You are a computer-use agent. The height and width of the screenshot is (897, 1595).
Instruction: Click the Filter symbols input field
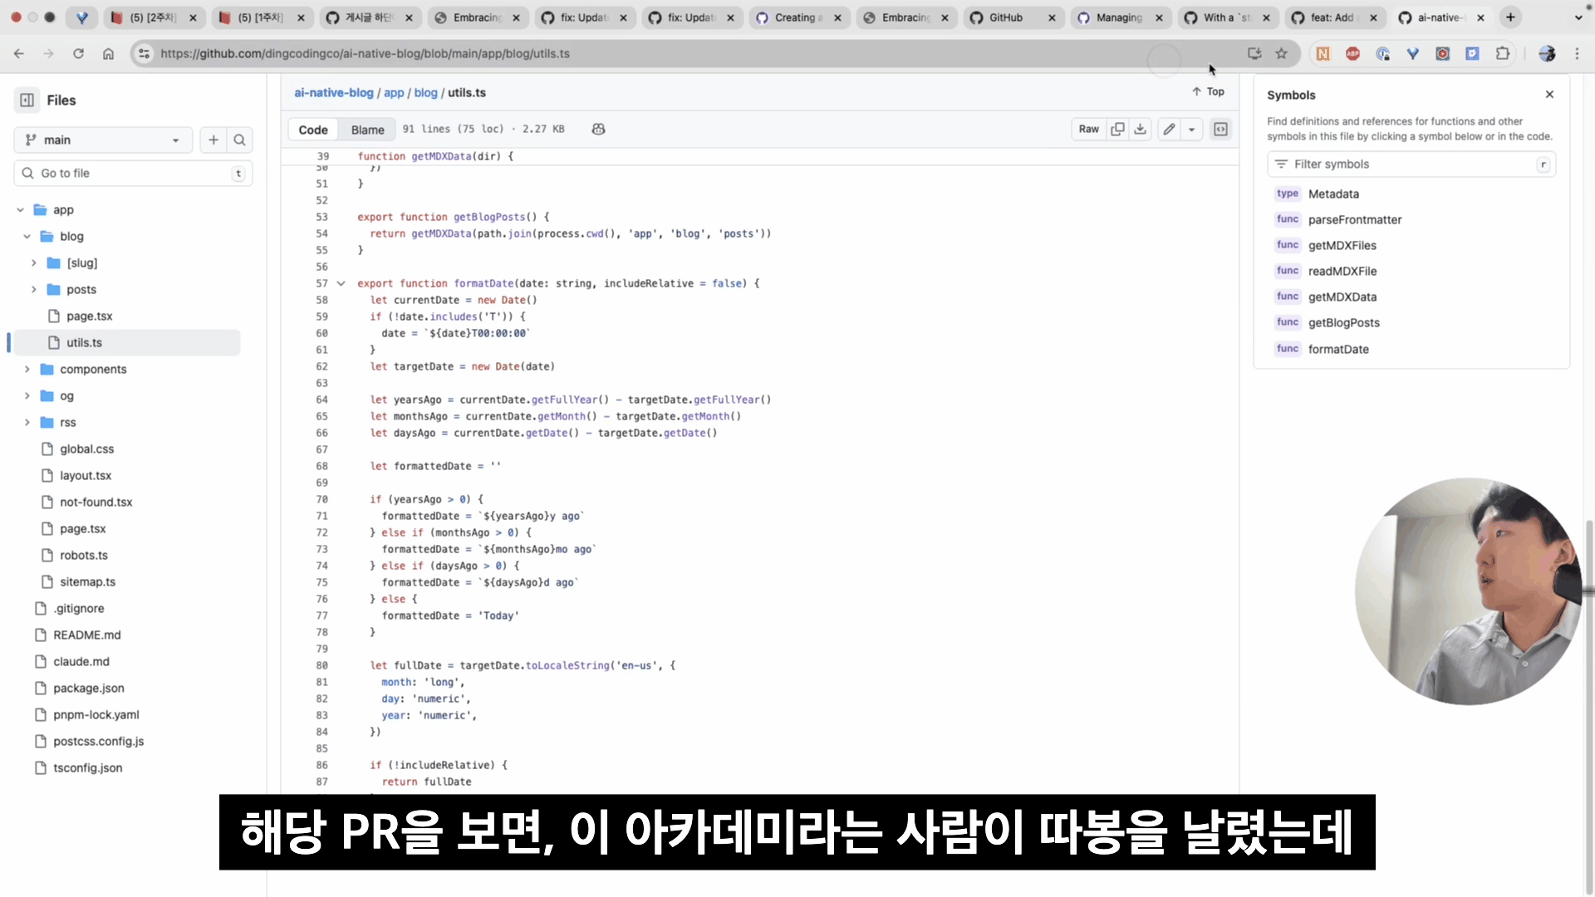(1412, 164)
